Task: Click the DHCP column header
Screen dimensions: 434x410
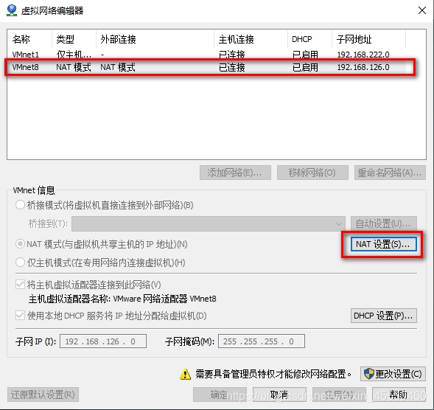Action: [x=309, y=39]
